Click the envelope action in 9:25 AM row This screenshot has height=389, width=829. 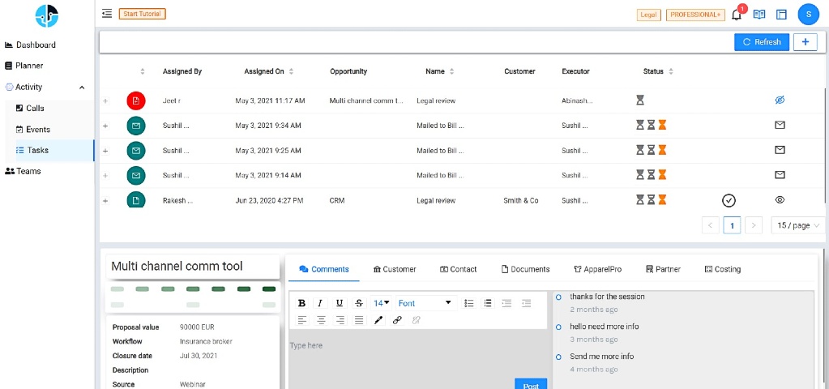(x=780, y=150)
